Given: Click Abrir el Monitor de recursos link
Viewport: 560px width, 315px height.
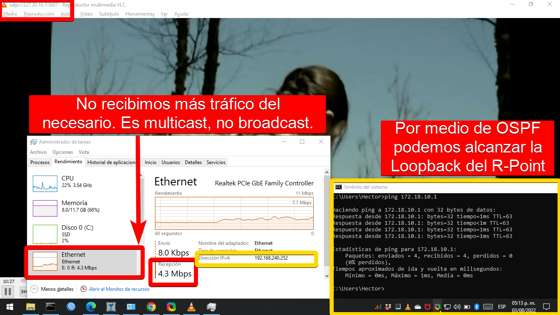Looking at the screenshot, I should click(119, 289).
